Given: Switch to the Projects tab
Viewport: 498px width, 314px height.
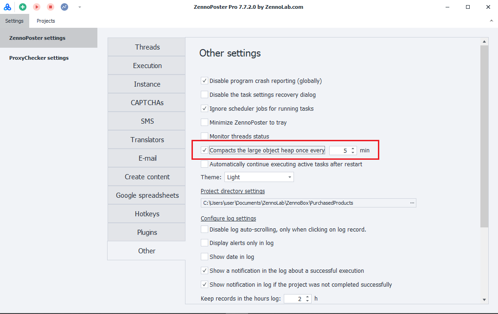Looking at the screenshot, I should (x=46, y=21).
